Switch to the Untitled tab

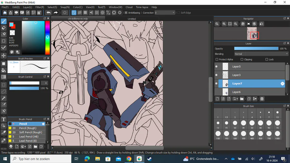click(132, 19)
